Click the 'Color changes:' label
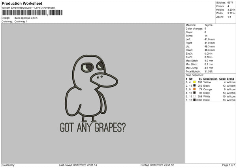 coord(194,29)
